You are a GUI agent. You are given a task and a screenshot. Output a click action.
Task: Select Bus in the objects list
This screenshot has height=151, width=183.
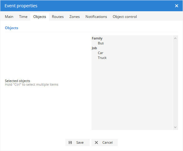[101, 43]
